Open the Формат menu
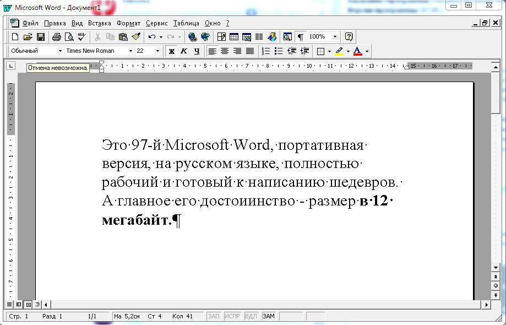The width and height of the screenshot is (506, 325). (x=128, y=23)
